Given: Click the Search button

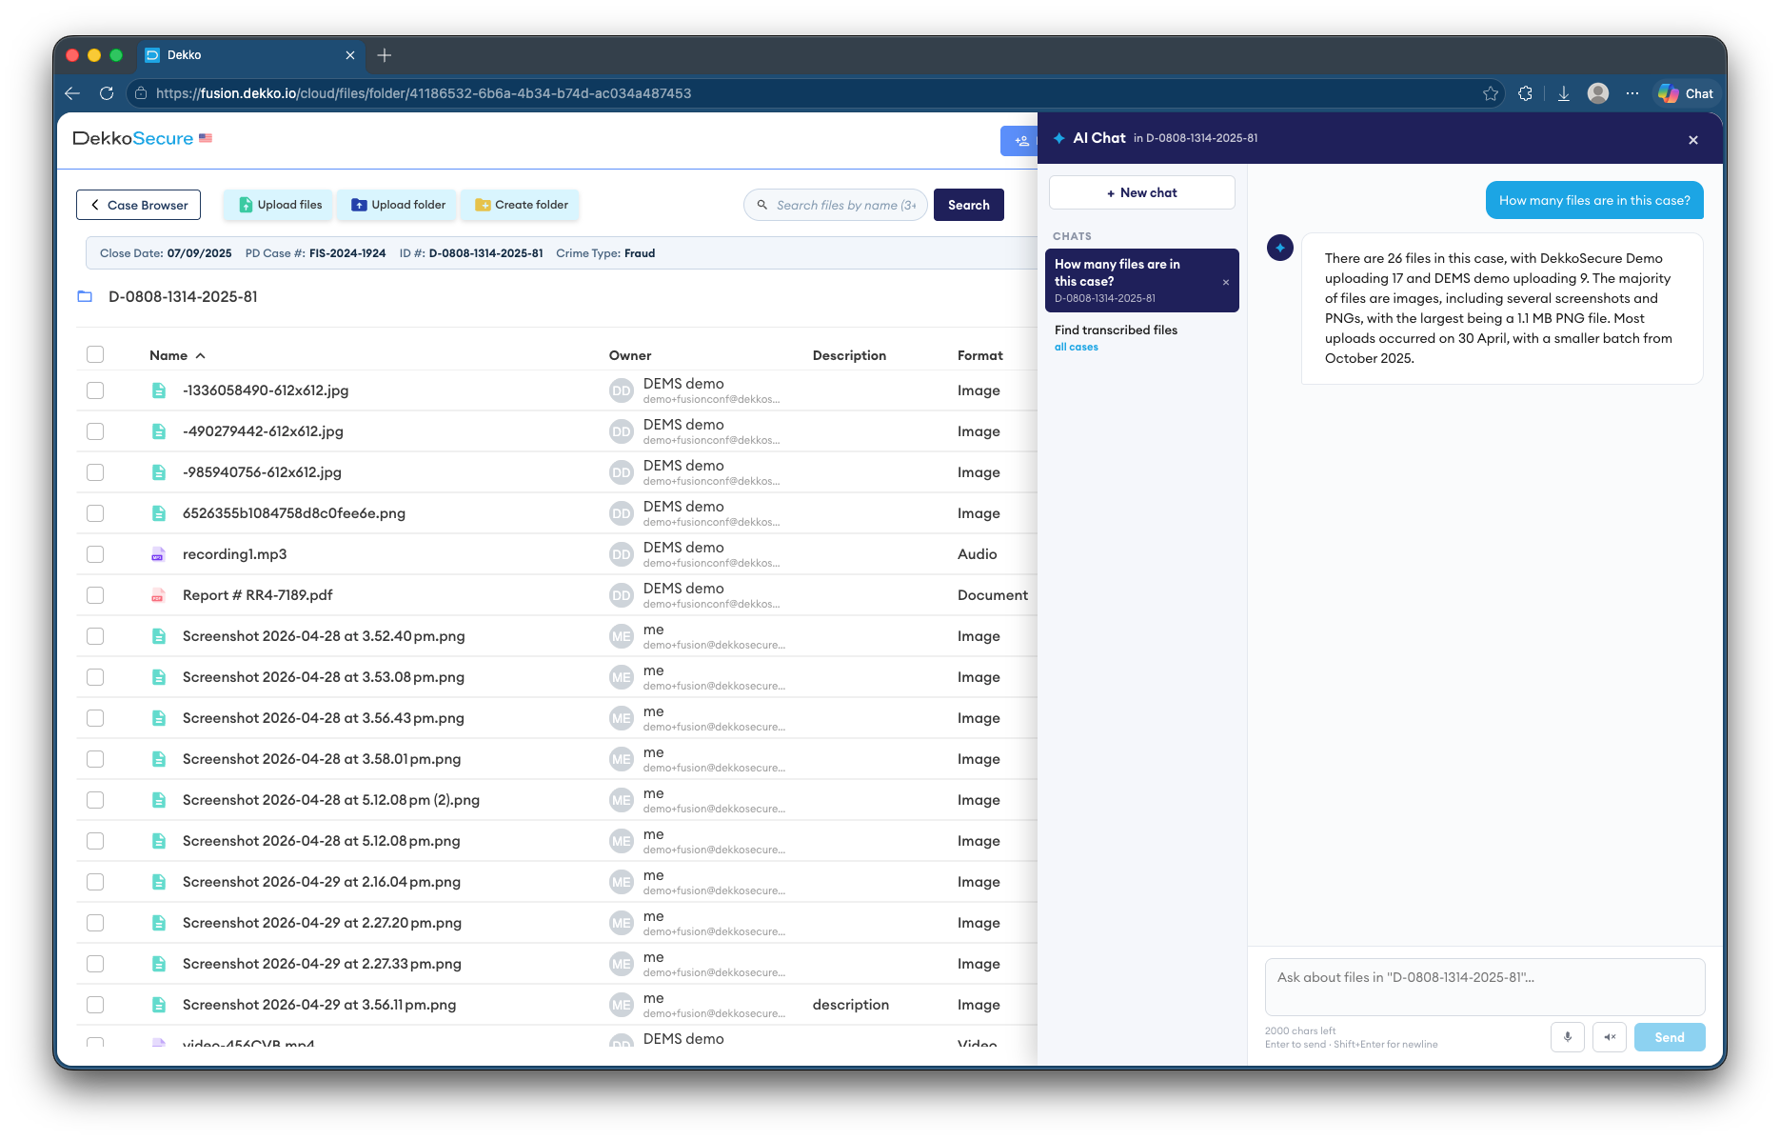Looking at the screenshot, I should click(x=969, y=205).
